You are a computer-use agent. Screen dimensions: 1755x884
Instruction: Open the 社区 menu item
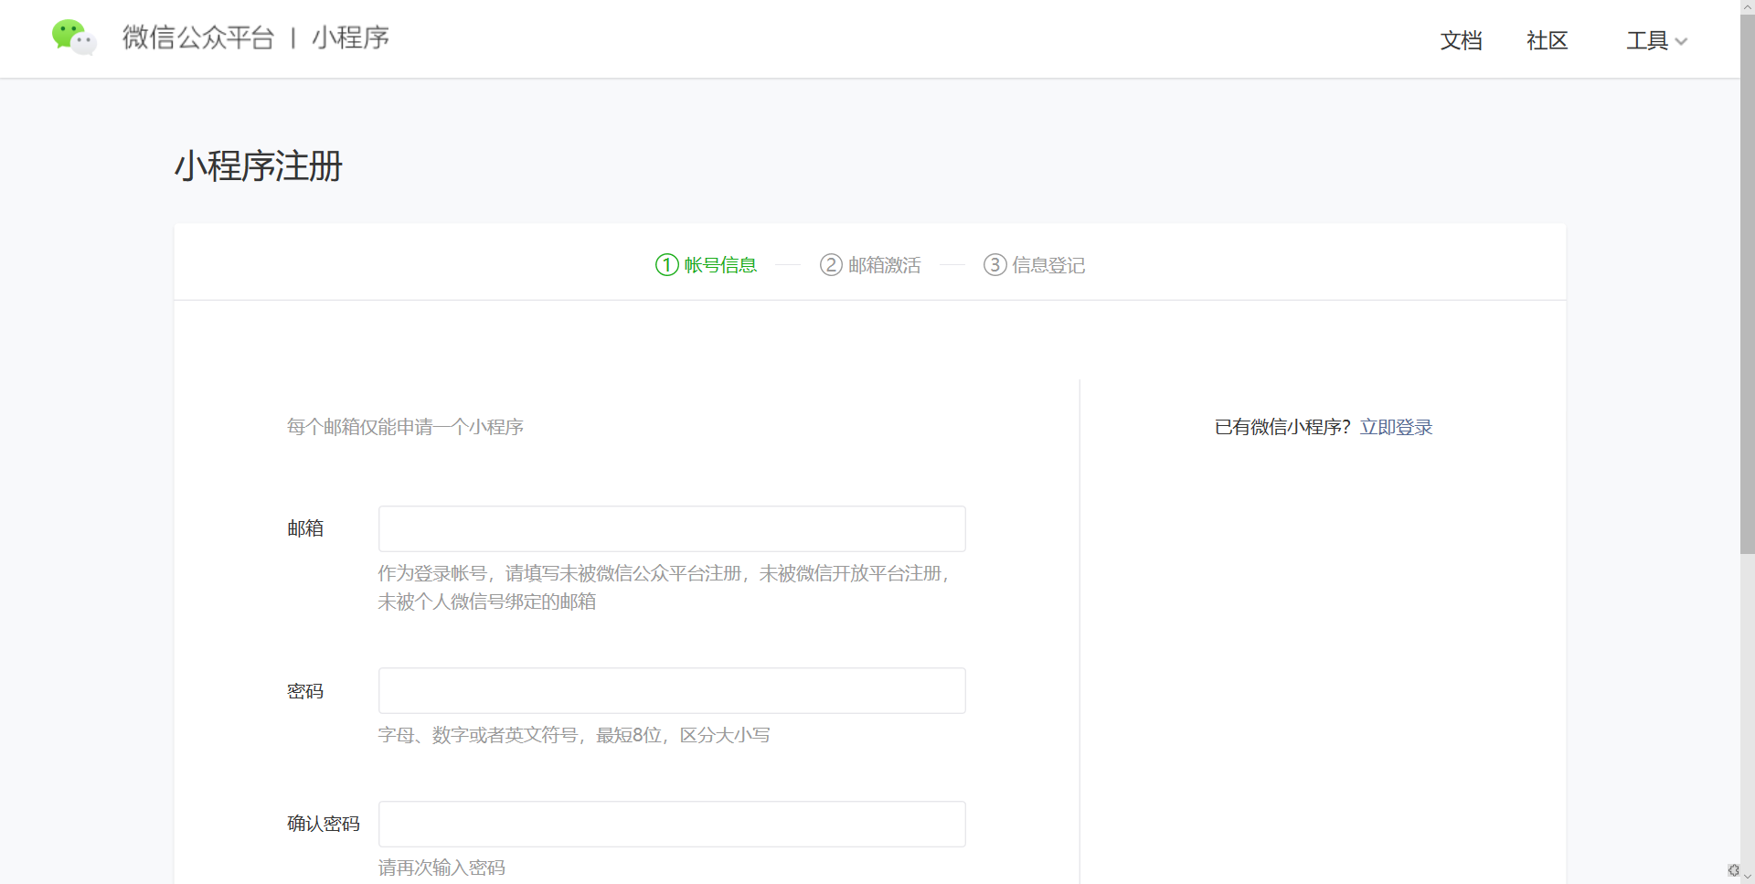[1547, 40]
